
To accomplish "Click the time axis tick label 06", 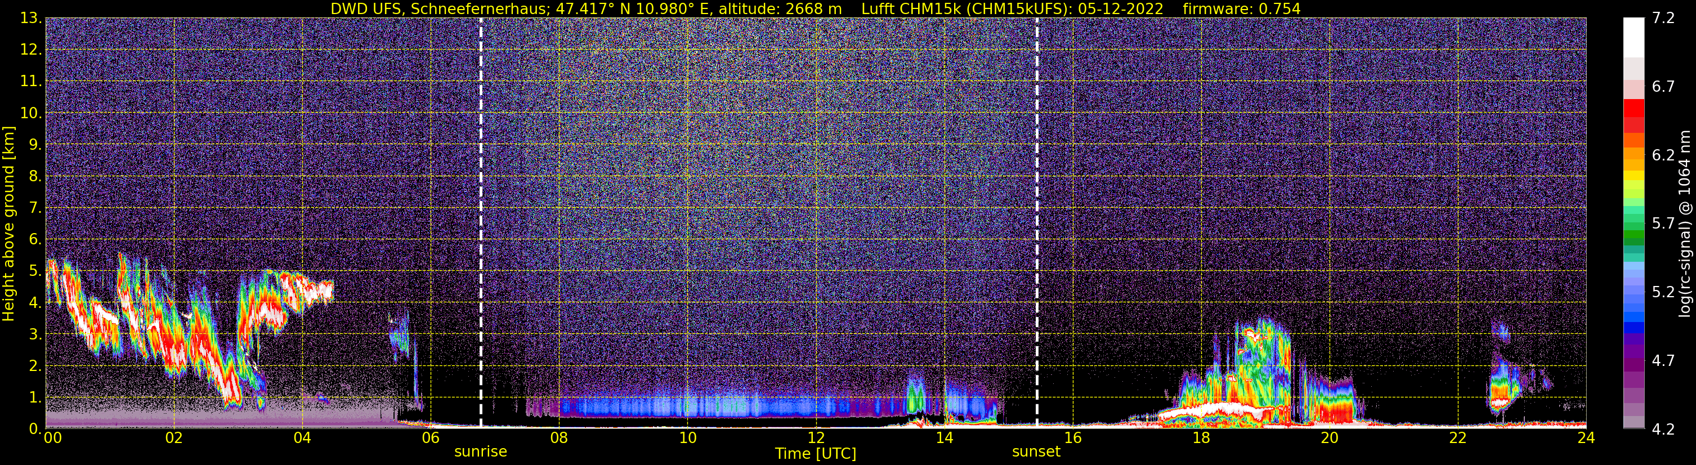I will coord(431,438).
